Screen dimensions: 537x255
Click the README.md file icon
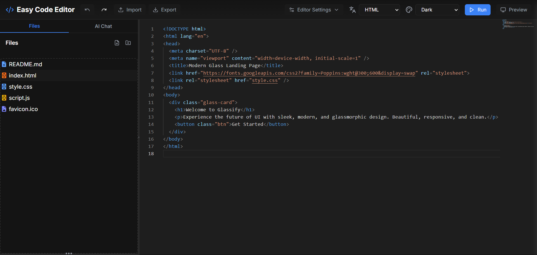[4, 64]
